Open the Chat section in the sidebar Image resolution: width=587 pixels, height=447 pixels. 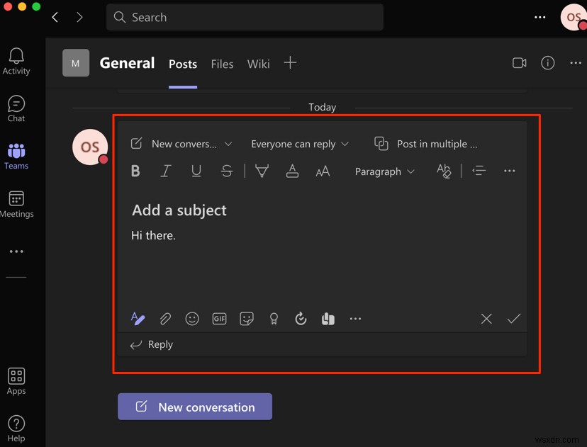[16, 108]
